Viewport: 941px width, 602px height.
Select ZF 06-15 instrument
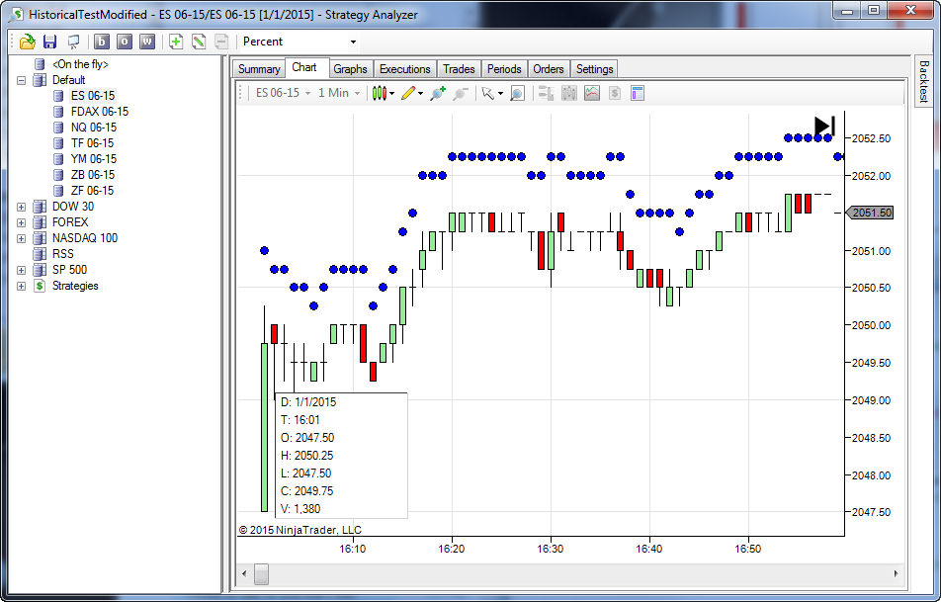(92, 190)
